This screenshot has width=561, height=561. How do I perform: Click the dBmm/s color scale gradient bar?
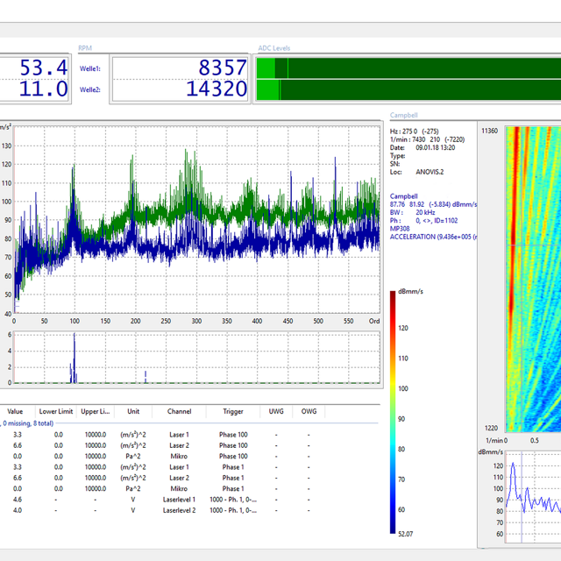[393, 412]
